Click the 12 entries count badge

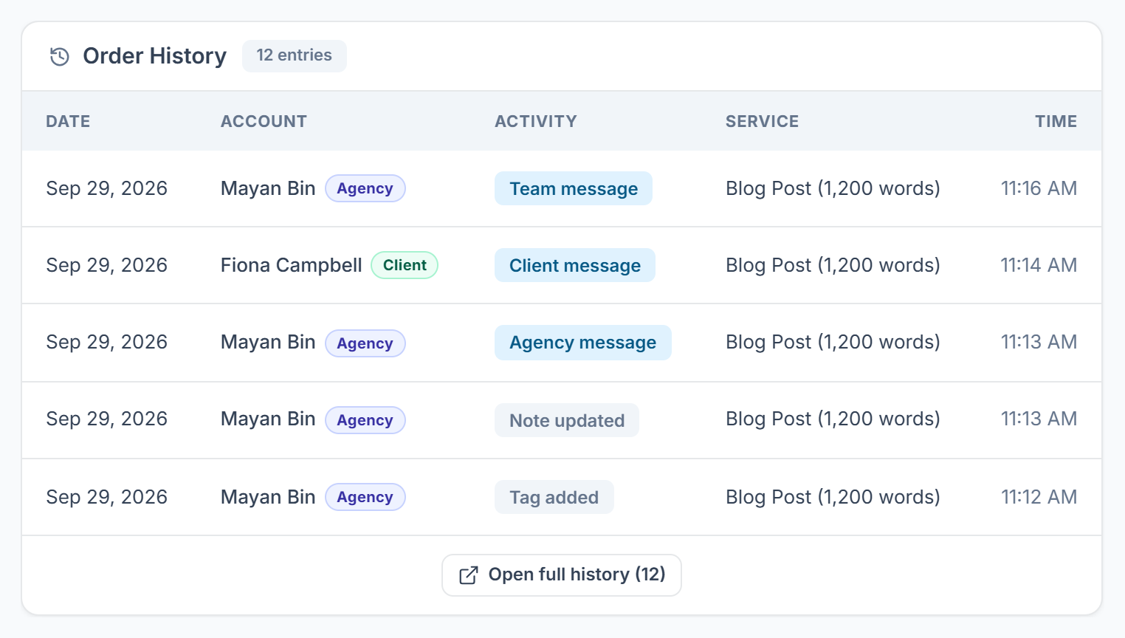[x=295, y=55]
